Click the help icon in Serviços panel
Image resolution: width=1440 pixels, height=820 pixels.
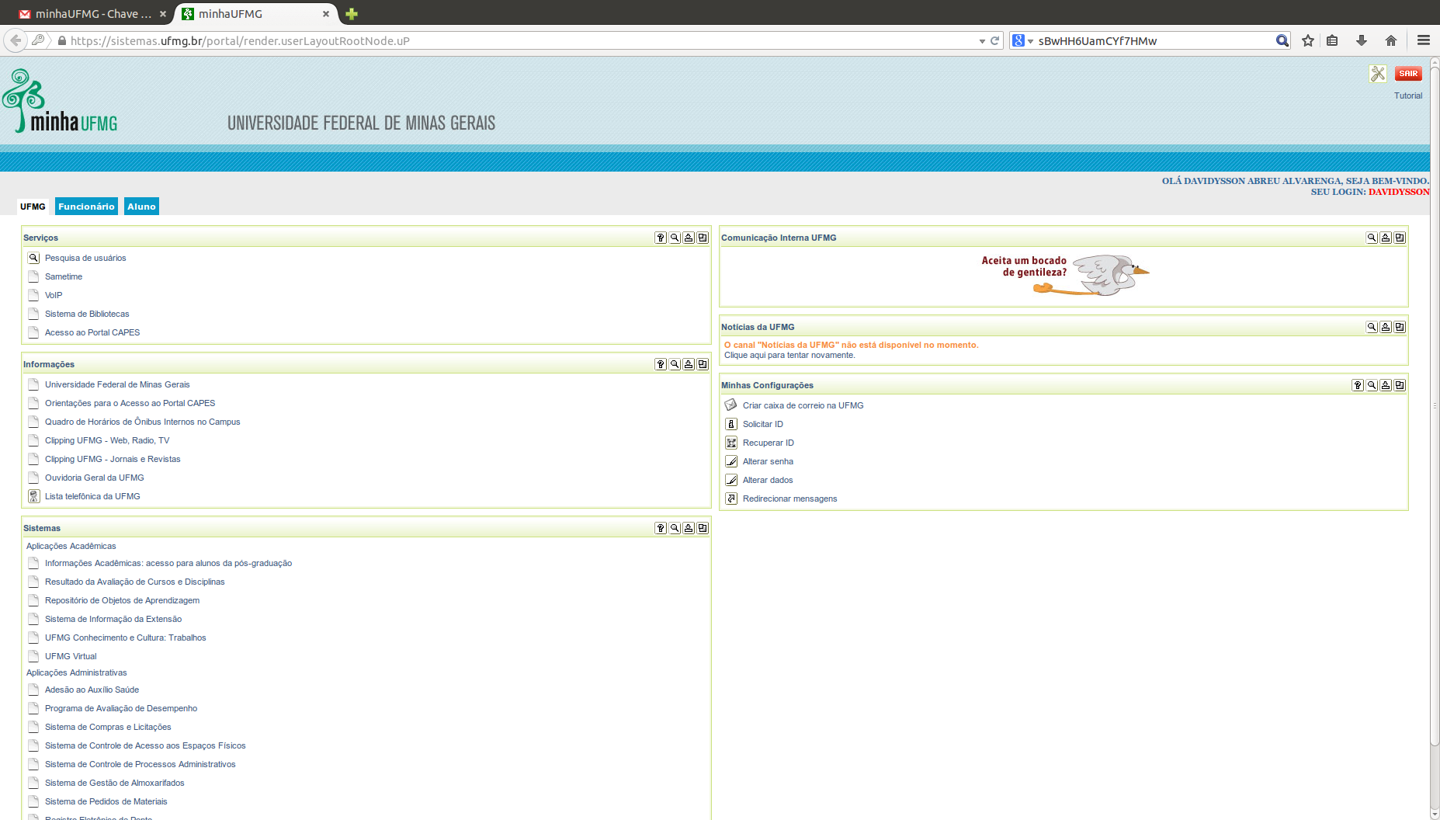661,238
